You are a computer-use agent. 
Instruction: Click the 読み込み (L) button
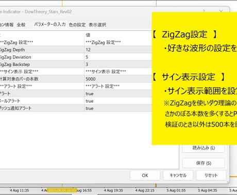tap(204, 148)
